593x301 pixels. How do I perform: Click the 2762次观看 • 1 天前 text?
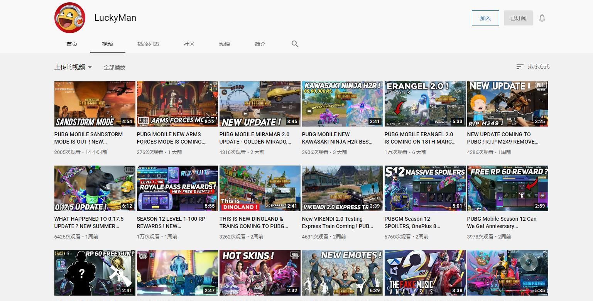click(x=159, y=152)
